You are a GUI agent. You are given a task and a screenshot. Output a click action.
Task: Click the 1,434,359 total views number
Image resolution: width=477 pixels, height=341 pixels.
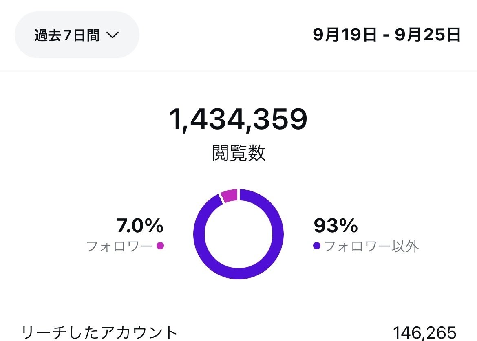click(x=238, y=120)
